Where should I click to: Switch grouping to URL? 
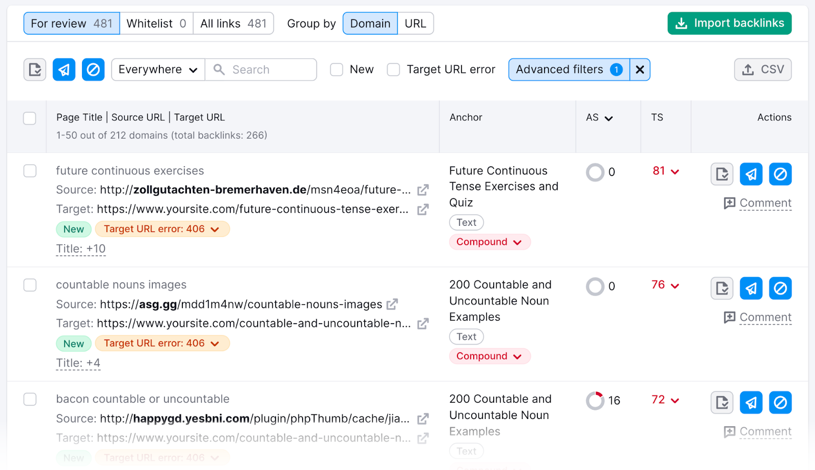(415, 23)
